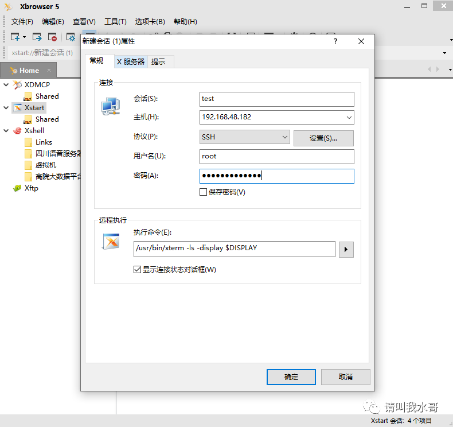Close the Home tab
The height and width of the screenshot is (427, 453).
[49, 70]
